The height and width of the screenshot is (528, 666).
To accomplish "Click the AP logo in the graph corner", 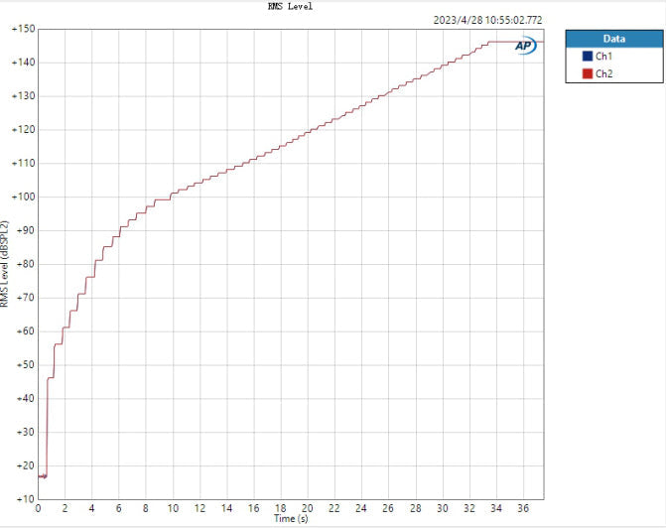I will pos(526,45).
